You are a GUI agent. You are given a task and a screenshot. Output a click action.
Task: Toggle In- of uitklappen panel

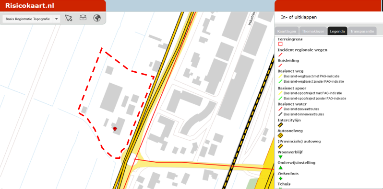[x=299, y=17]
